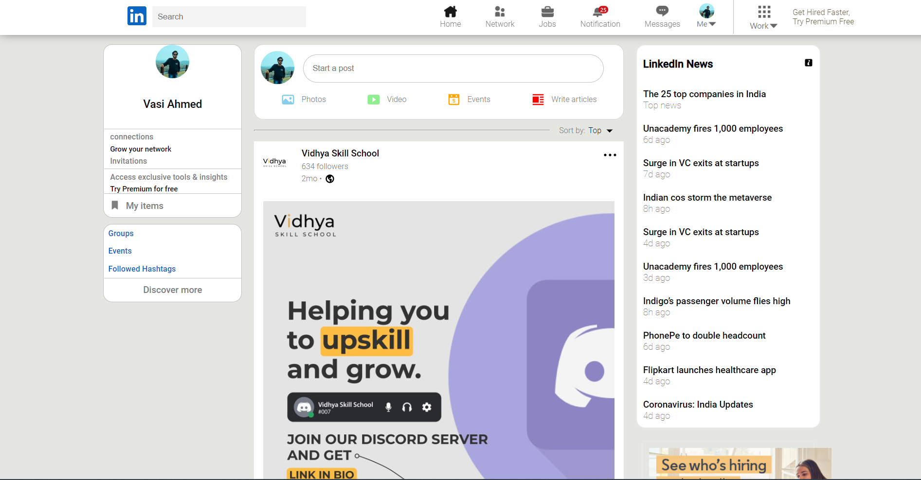This screenshot has width=921, height=480.
Task: Open Write articles
Action: coord(564,99)
